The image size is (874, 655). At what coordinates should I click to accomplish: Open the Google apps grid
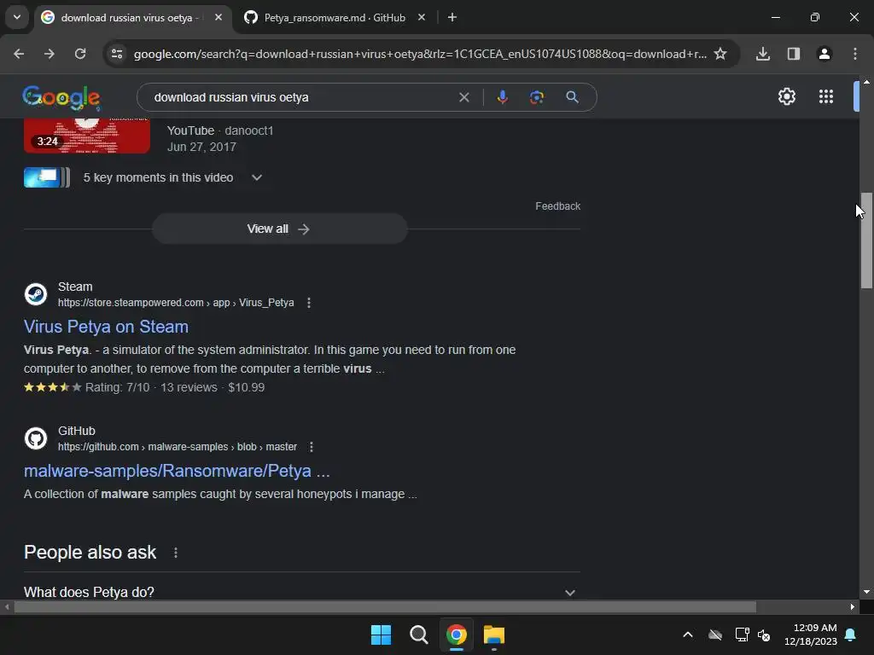(826, 97)
